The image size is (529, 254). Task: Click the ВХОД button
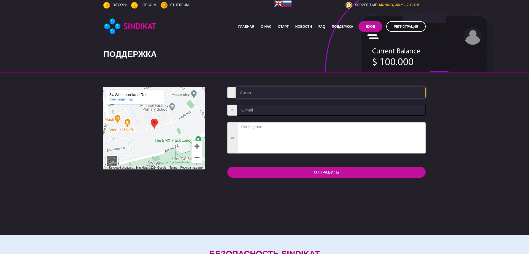pos(370,26)
